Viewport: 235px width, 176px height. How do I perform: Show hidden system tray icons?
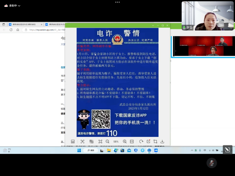(x=192, y=150)
